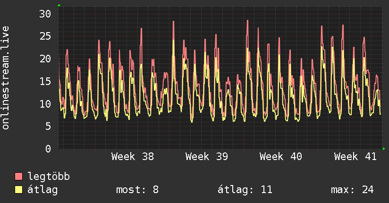Click the green arrow at x-axis end

(384, 149)
